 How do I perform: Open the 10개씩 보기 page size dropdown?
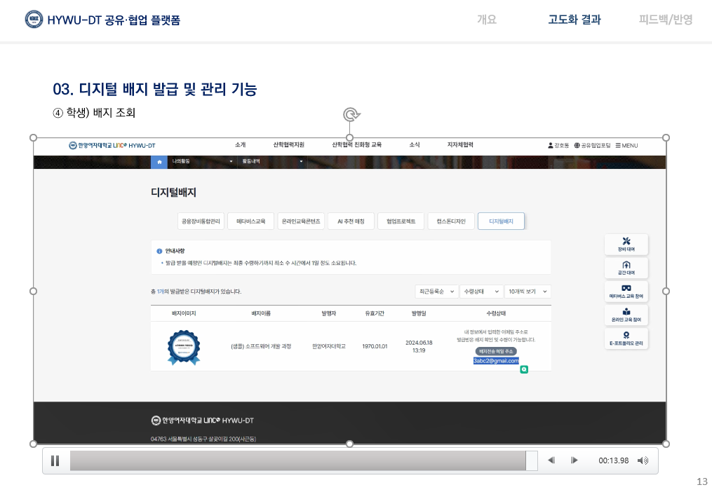point(528,292)
